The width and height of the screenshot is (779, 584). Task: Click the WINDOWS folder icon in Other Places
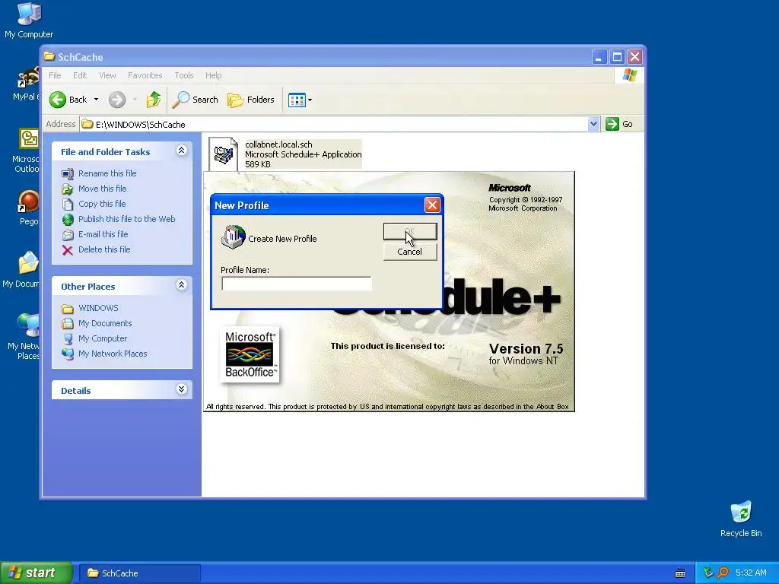(x=68, y=309)
